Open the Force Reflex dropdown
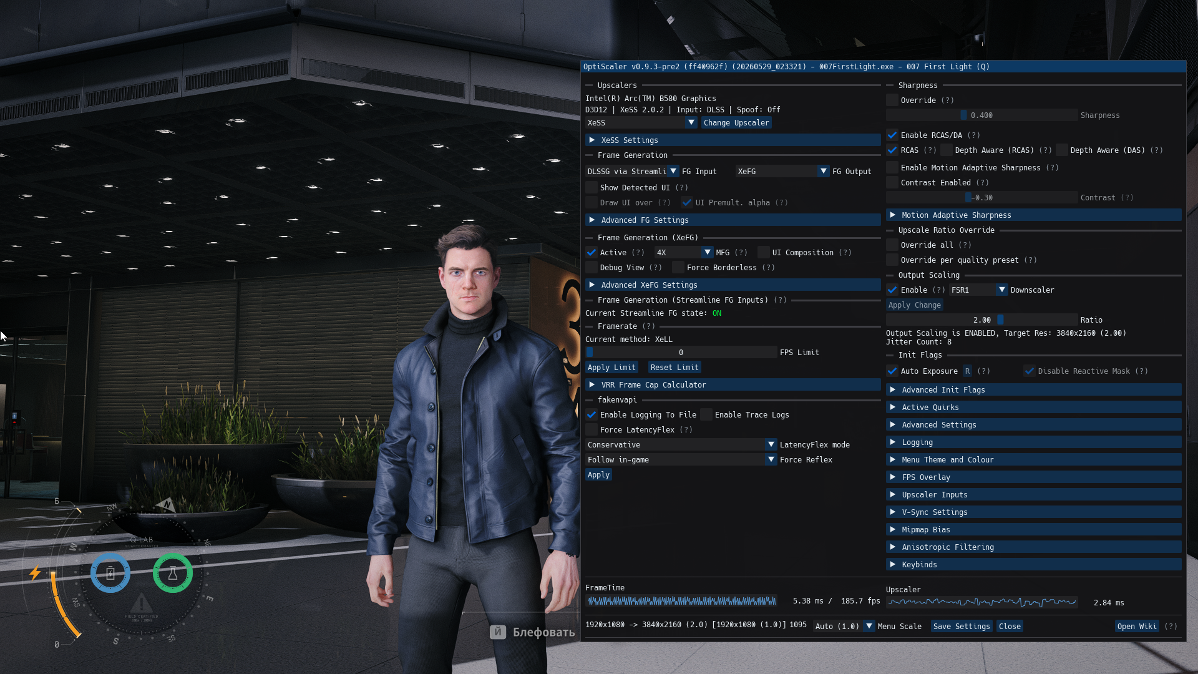This screenshot has height=674, width=1198. pyautogui.click(x=681, y=460)
